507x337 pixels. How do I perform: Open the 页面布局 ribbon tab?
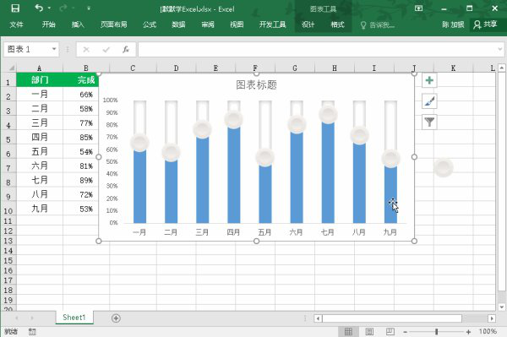point(113,24)
